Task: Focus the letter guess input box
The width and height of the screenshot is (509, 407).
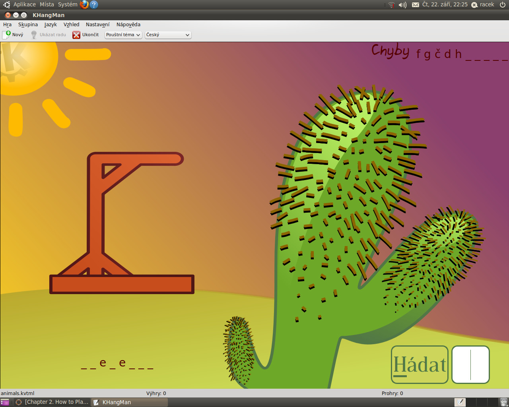Action: pos(471,364)
